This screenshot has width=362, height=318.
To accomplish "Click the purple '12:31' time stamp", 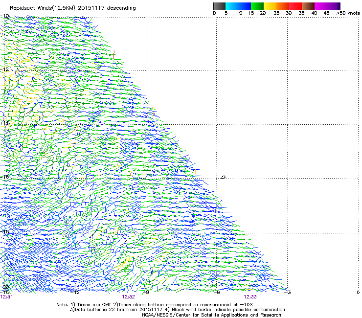I will [x=6, y=297].
